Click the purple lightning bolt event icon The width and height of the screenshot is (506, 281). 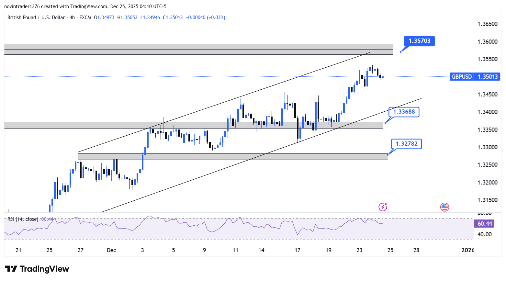(383, 207)
